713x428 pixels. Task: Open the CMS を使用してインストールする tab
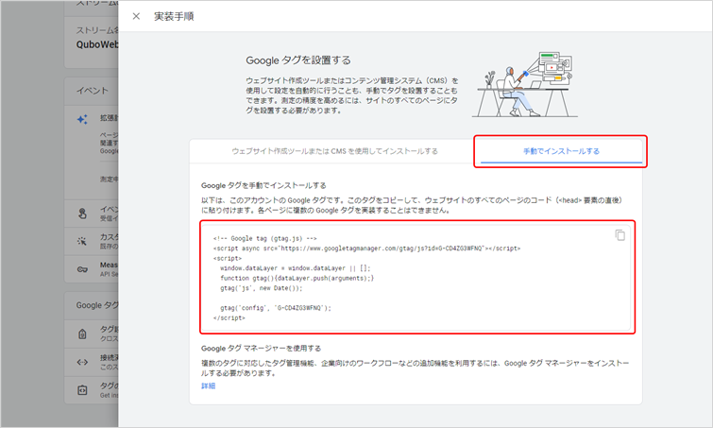pos(334,151)
